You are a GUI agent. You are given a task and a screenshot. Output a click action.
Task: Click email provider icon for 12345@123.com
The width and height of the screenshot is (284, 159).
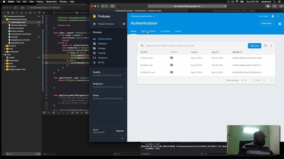[x=172, y=72]
